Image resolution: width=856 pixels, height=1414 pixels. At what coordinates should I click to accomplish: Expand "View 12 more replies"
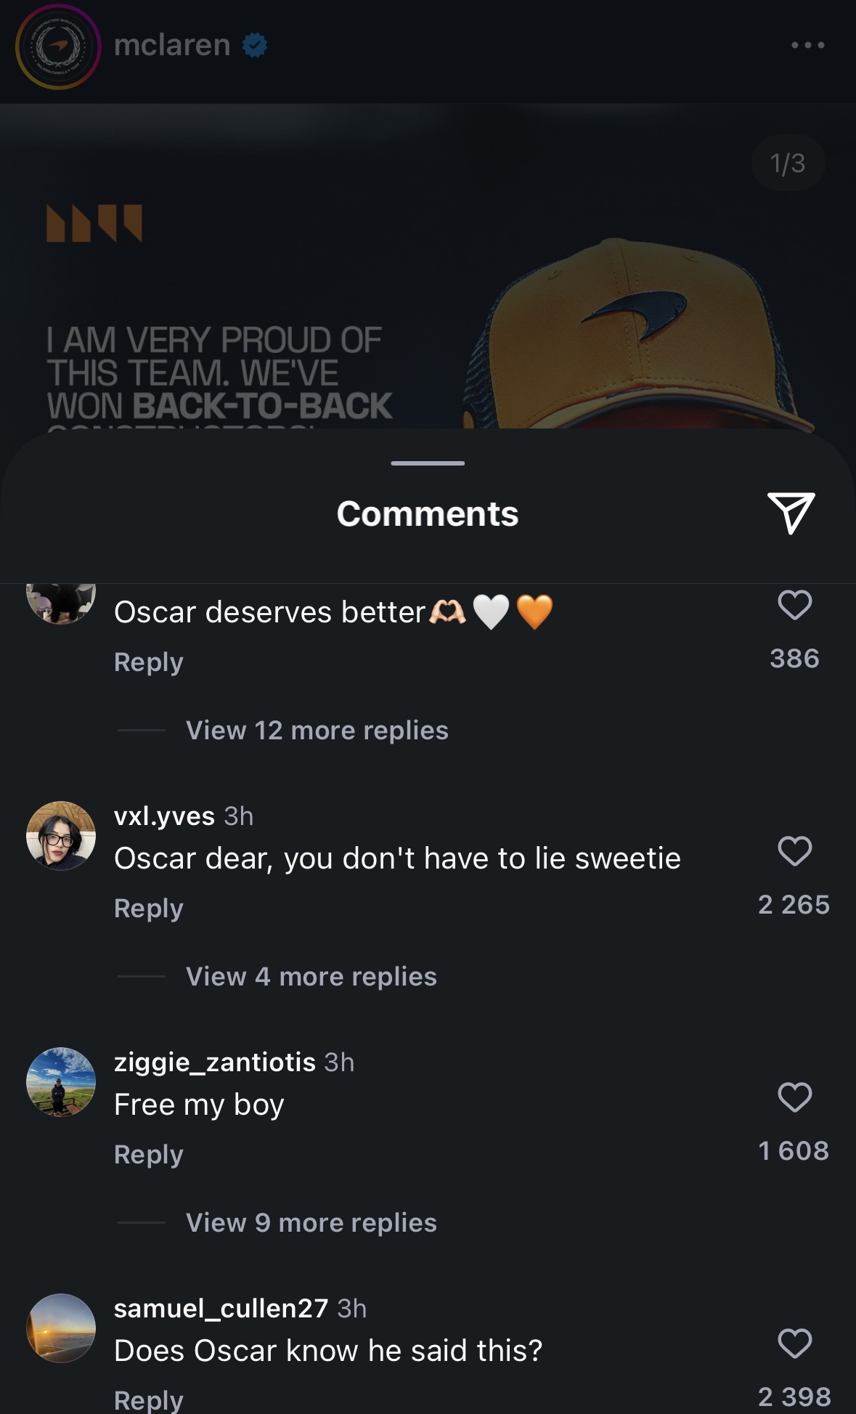317,731
